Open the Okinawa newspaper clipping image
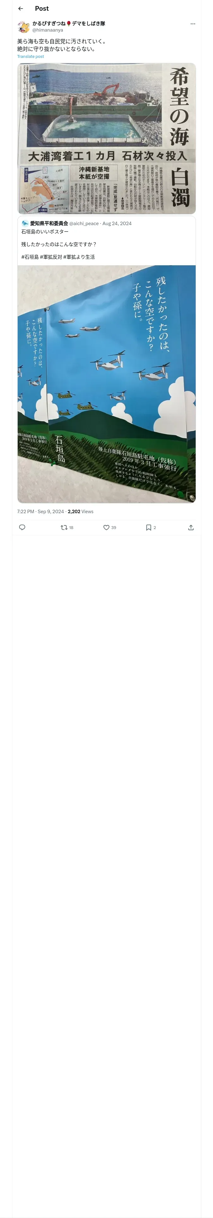This screenshot has width=213, height=1218. (106, 138)
